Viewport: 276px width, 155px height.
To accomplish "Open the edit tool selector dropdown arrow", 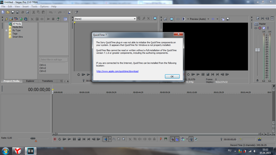I will coord(110,139).
